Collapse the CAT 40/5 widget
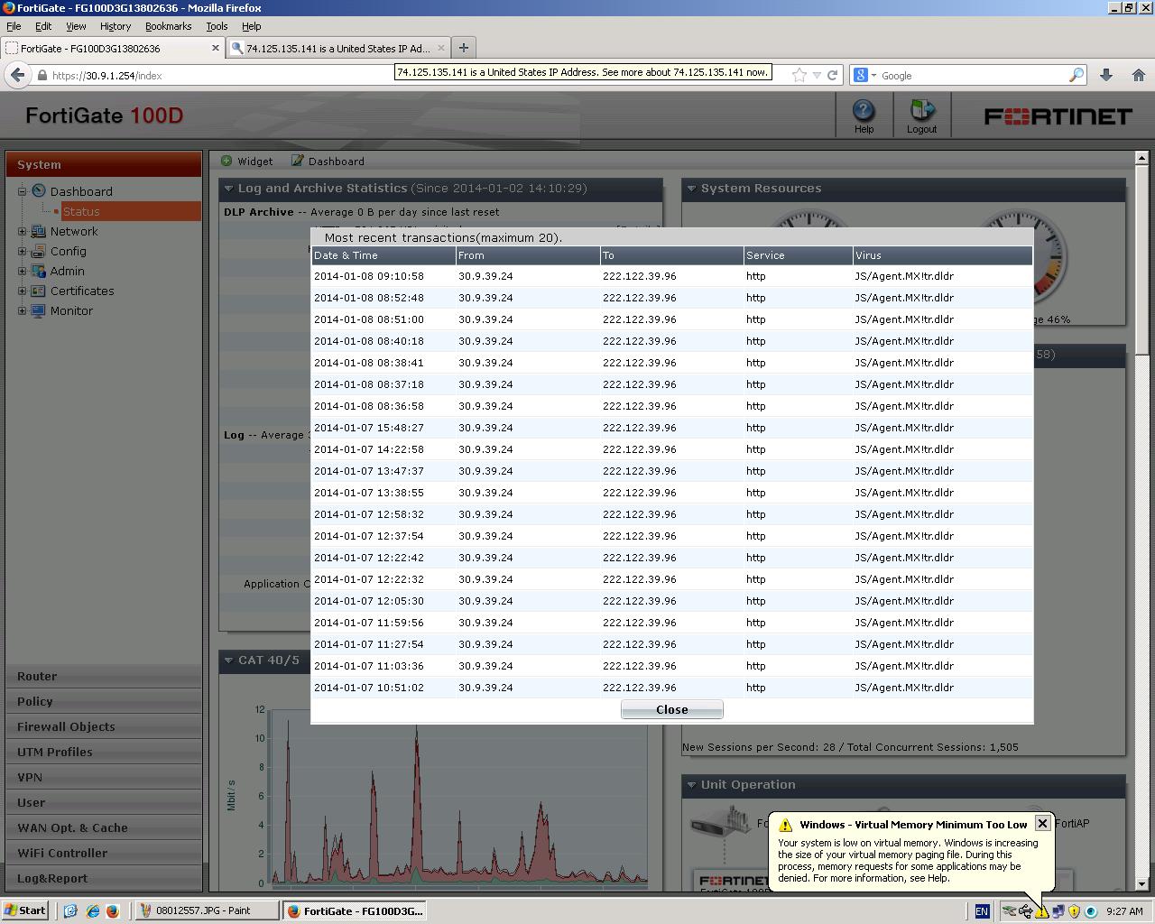Image resolution: width=1155 pixels, height=924 pixels. pos(228,661)
